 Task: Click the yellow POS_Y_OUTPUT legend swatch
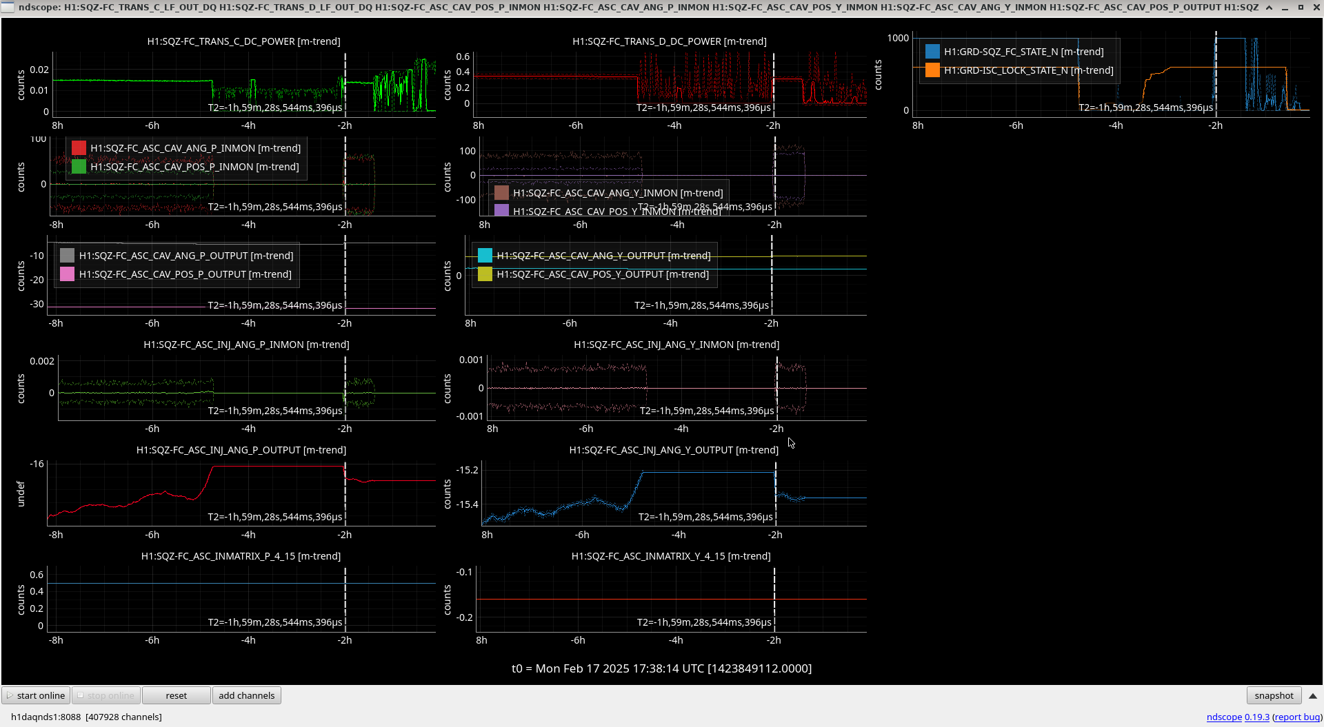pyautogui.click(x=485, y=274)
